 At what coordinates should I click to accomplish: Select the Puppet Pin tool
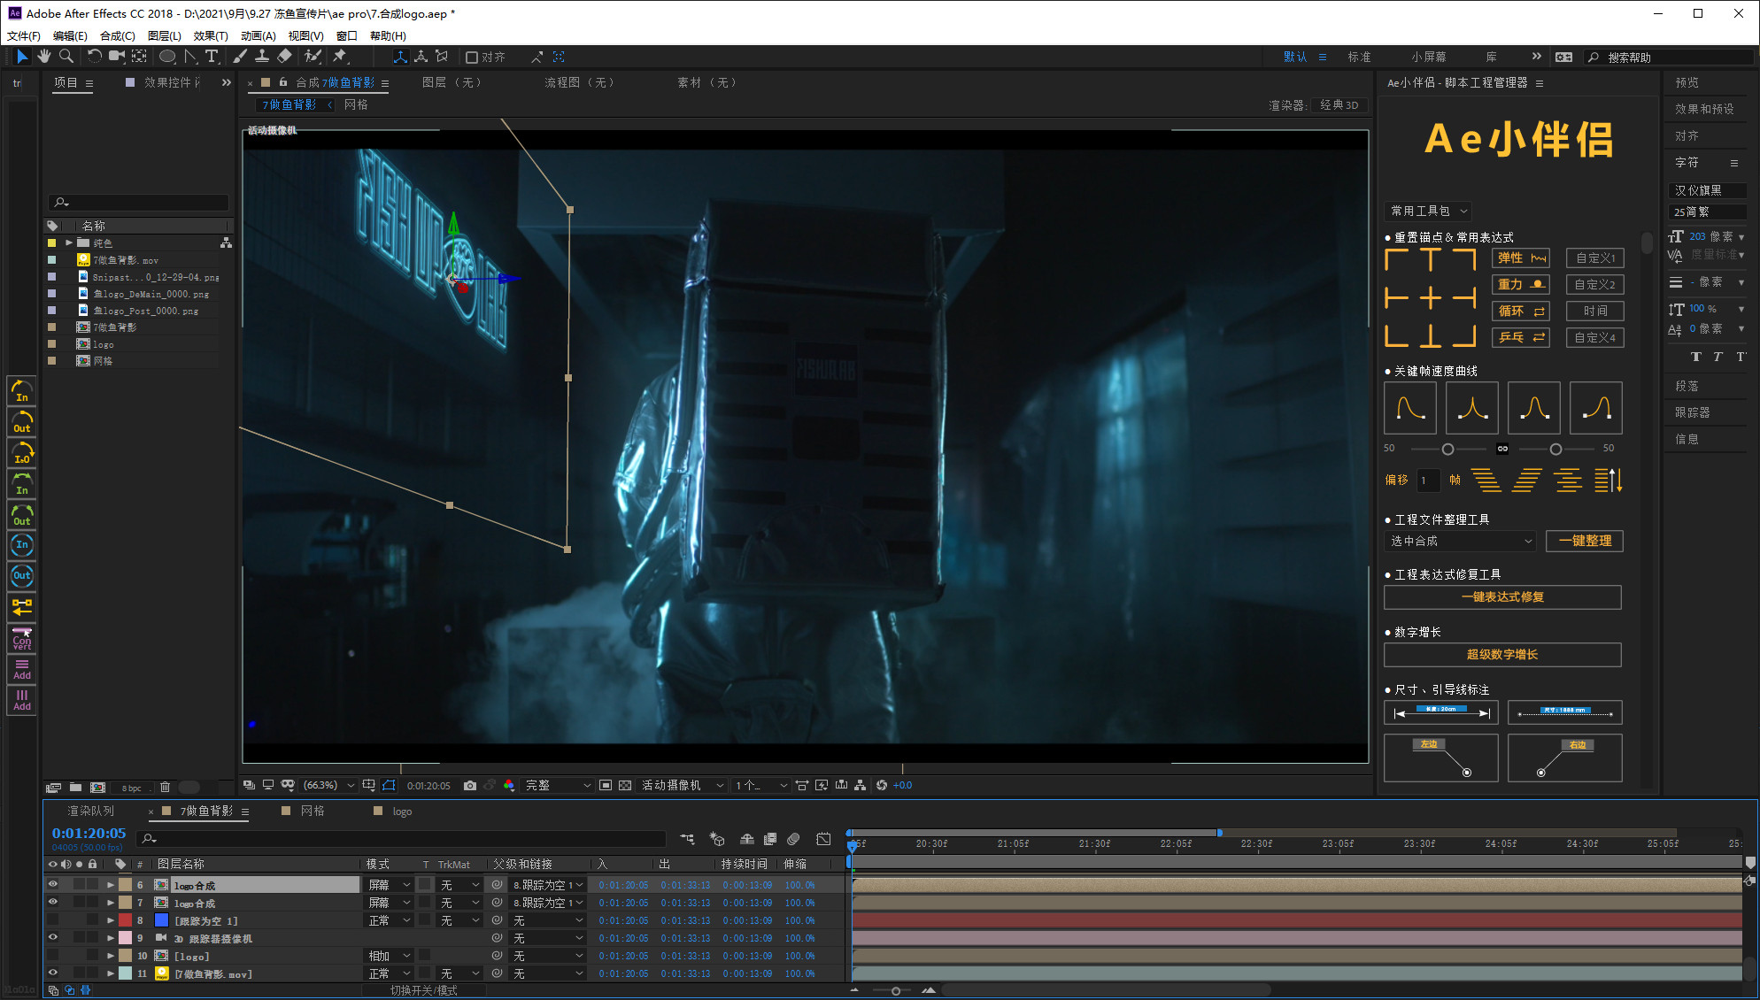tap(340, 57)
